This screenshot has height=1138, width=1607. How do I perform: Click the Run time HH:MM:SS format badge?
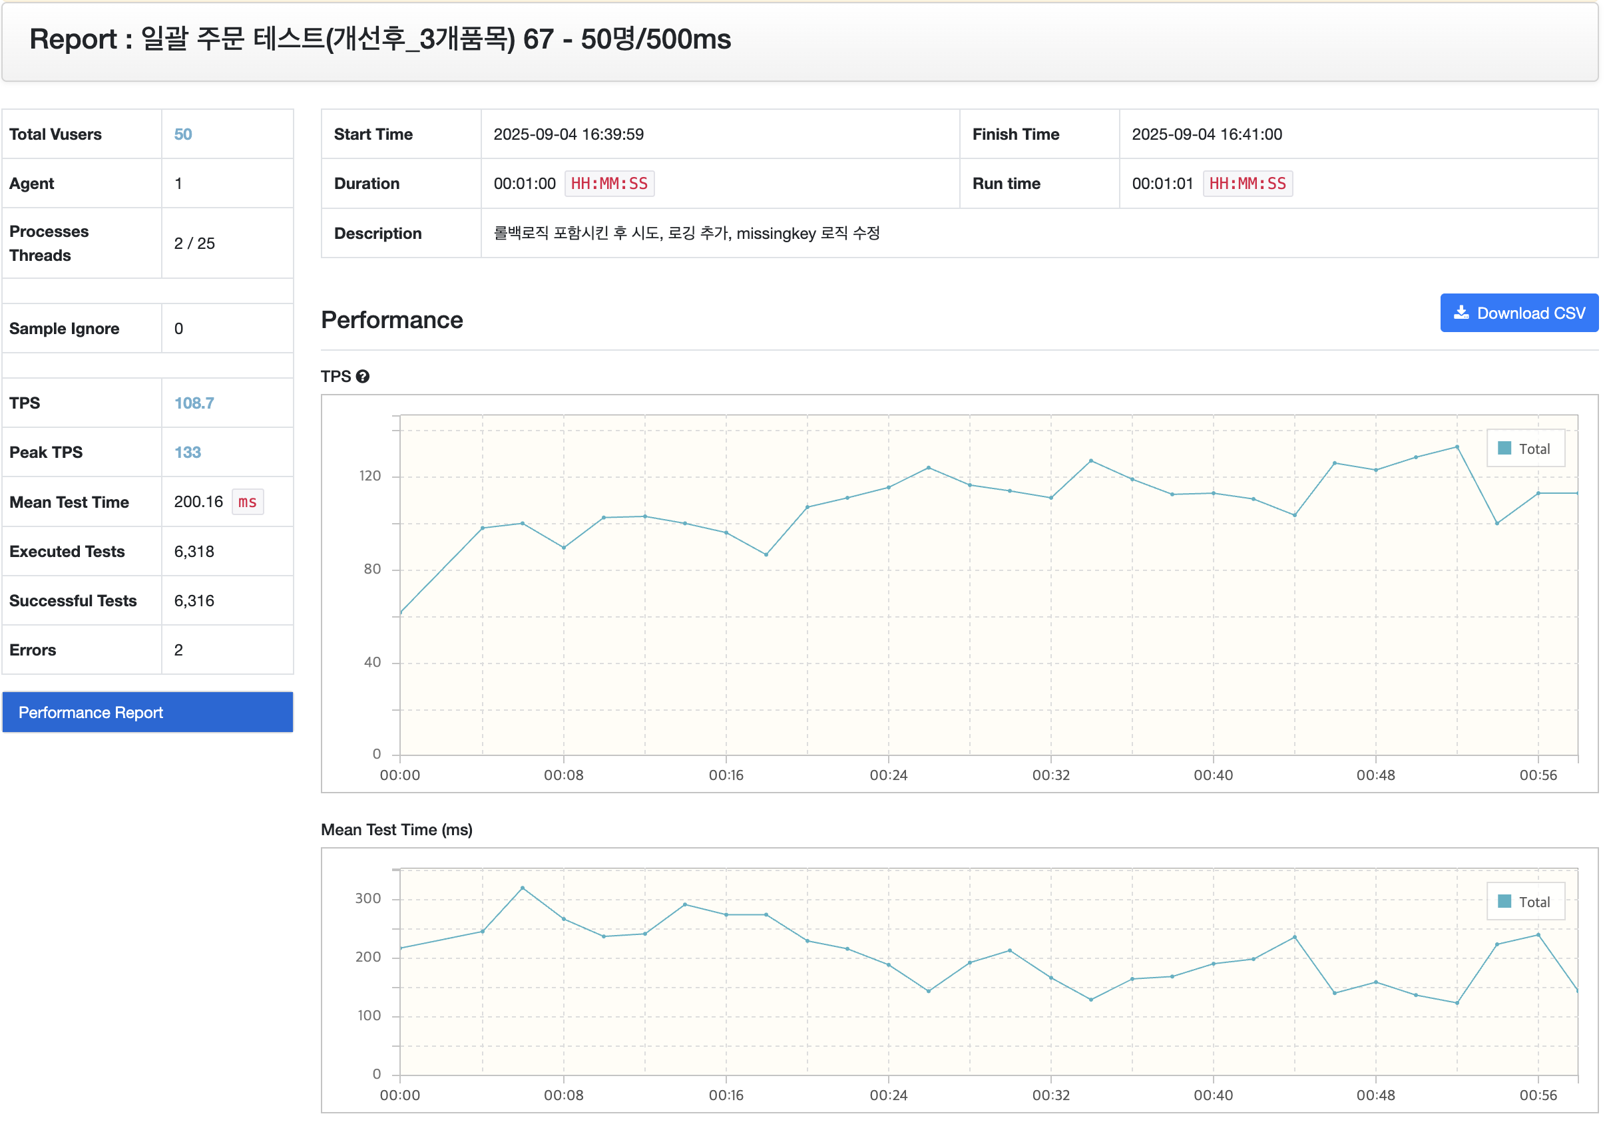point(1247,184)
